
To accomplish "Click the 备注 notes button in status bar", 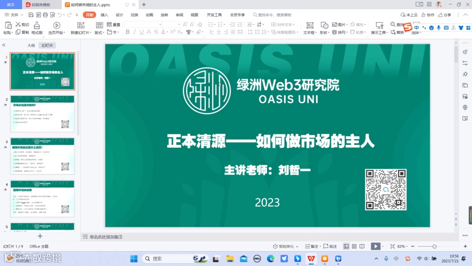I will (312, 246).
